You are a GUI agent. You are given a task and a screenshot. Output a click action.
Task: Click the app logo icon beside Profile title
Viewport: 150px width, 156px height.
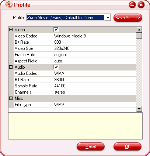(9, 4)
